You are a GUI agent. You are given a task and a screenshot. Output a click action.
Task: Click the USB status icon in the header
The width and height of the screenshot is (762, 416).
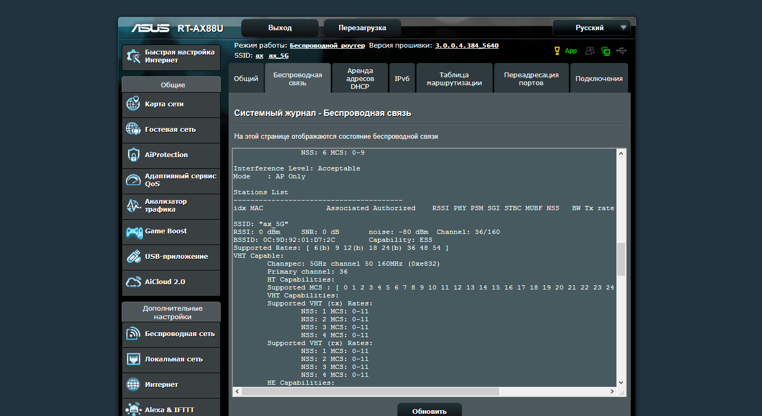click(621, 51)
